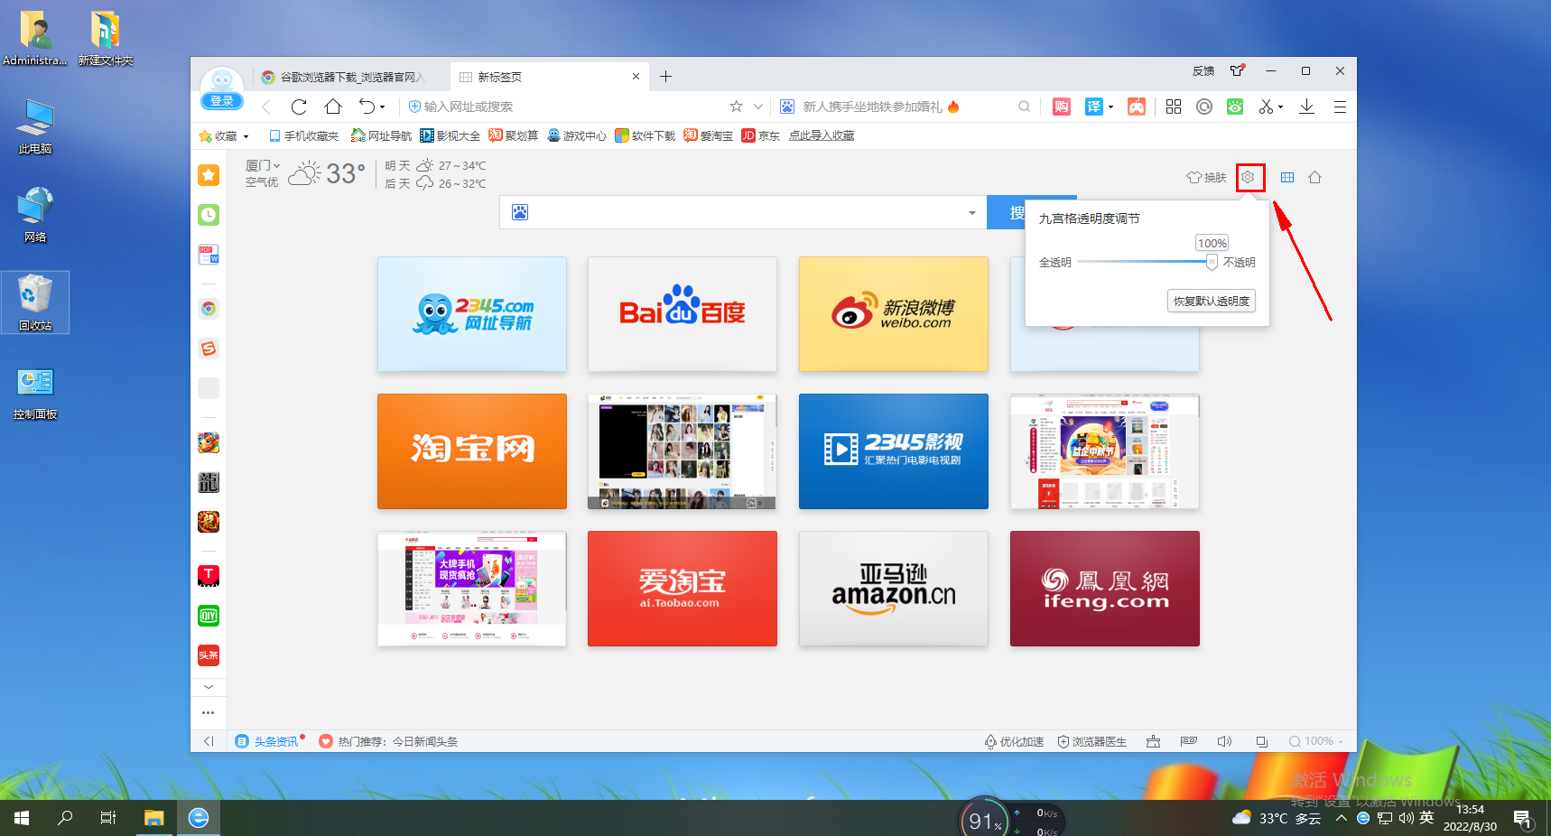Expand more sidebar apps chevron
The width and height of the screenshot is (1551, 836).
pos(209,687)
